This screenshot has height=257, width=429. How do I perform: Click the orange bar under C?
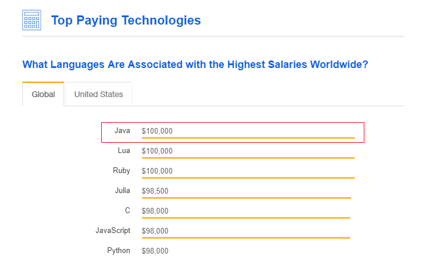pyautogui.click(x=245, y=218)
